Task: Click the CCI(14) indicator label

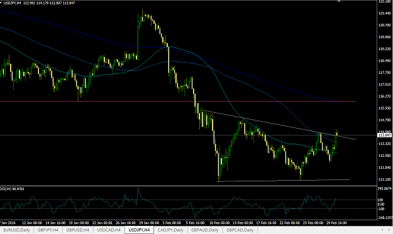Action: pos(13,189)
